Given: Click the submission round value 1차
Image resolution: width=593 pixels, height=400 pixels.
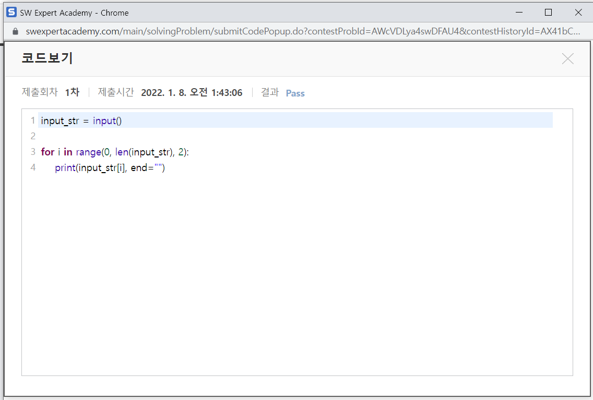Looking at the screenshot, I should 72,92.
